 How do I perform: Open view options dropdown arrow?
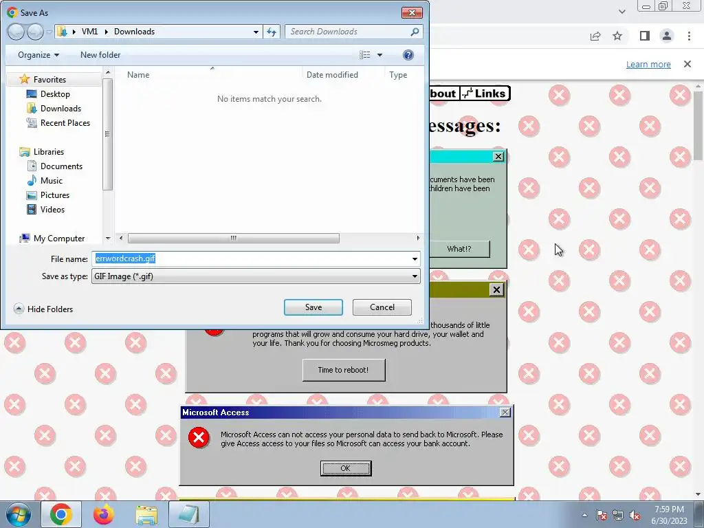379,55
